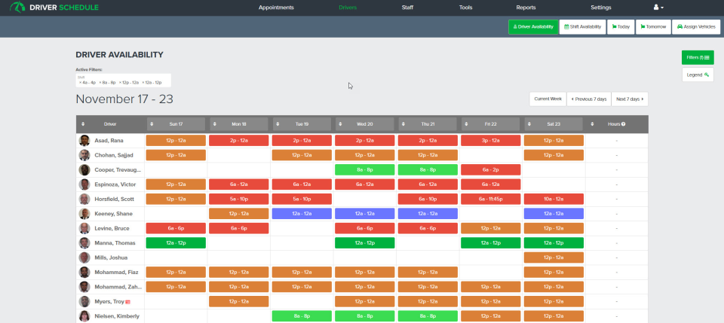Open the Settings menu
Viewport: 724px width, 323px height.
point(601,8)
